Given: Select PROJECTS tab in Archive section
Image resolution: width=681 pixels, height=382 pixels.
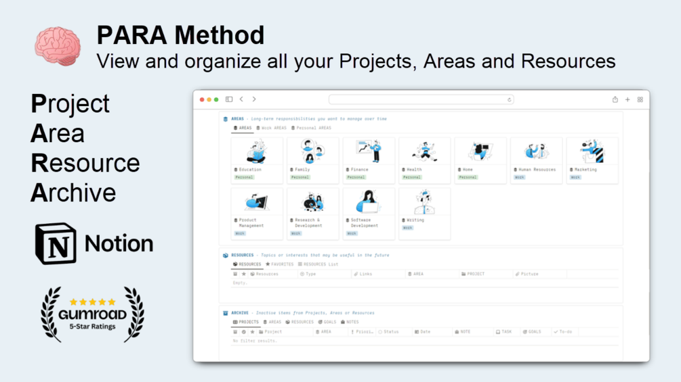Looking at the screenshot, I should click(246, 323).
